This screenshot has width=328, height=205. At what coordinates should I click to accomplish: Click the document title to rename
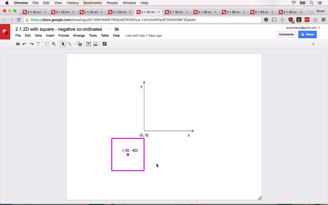click(59, 29)
